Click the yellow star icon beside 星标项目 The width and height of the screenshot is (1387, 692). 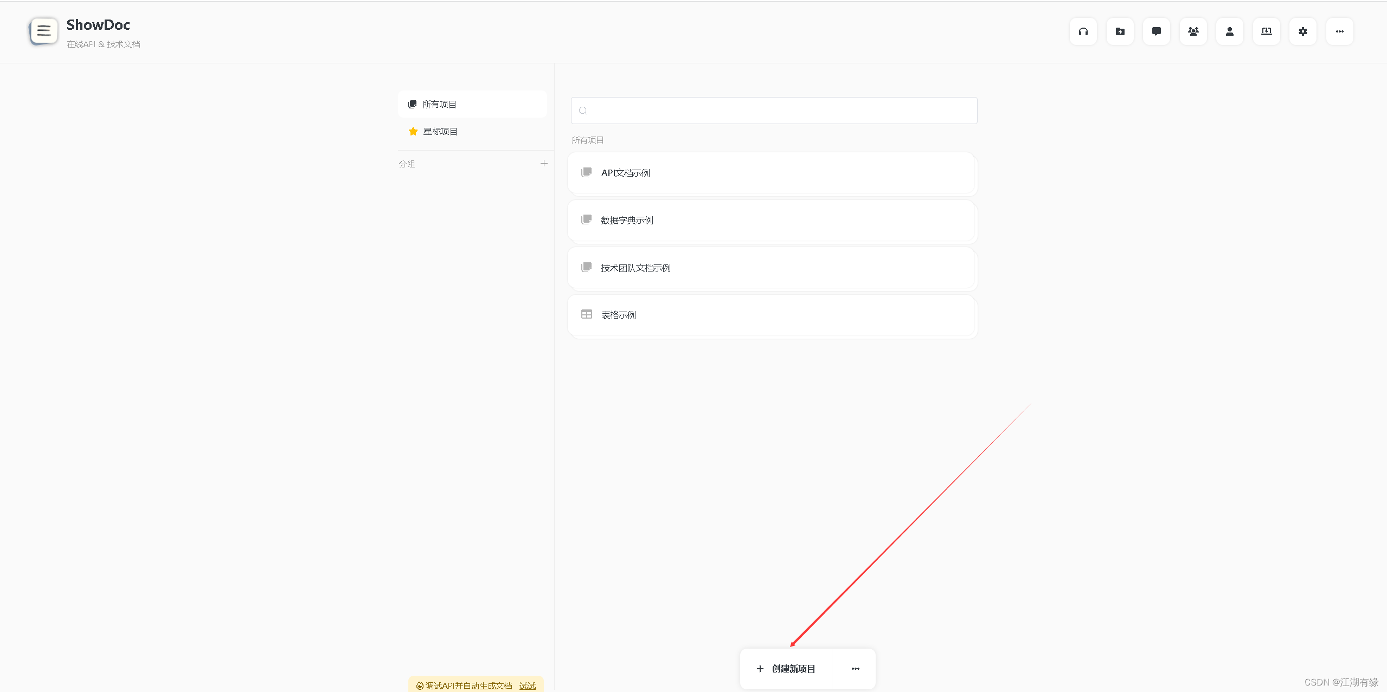[413, 131]
